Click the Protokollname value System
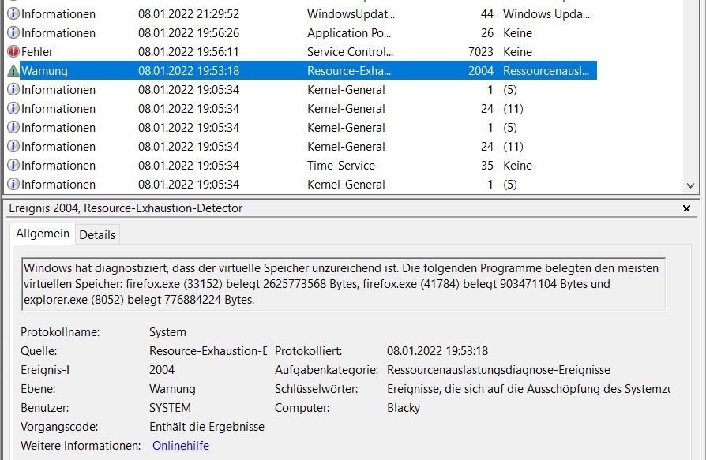 point(167,332)
